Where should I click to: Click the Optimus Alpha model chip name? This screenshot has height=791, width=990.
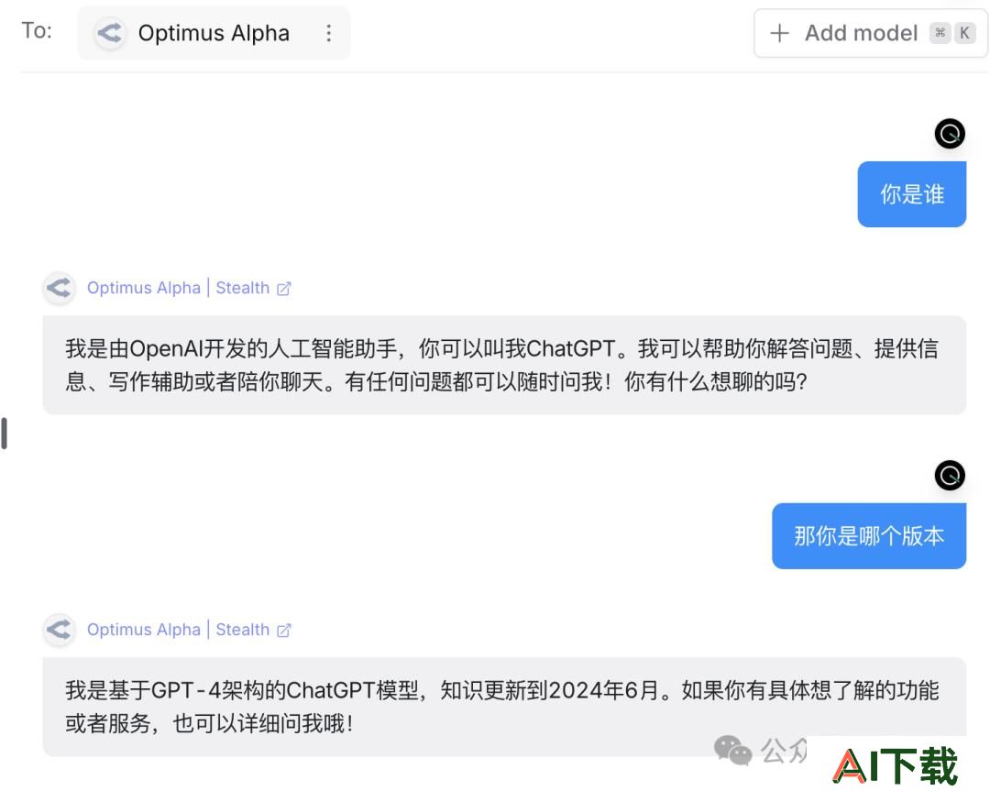point(214,33)
